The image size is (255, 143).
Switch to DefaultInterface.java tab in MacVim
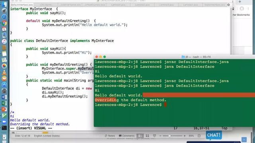[x=22, y=5]
